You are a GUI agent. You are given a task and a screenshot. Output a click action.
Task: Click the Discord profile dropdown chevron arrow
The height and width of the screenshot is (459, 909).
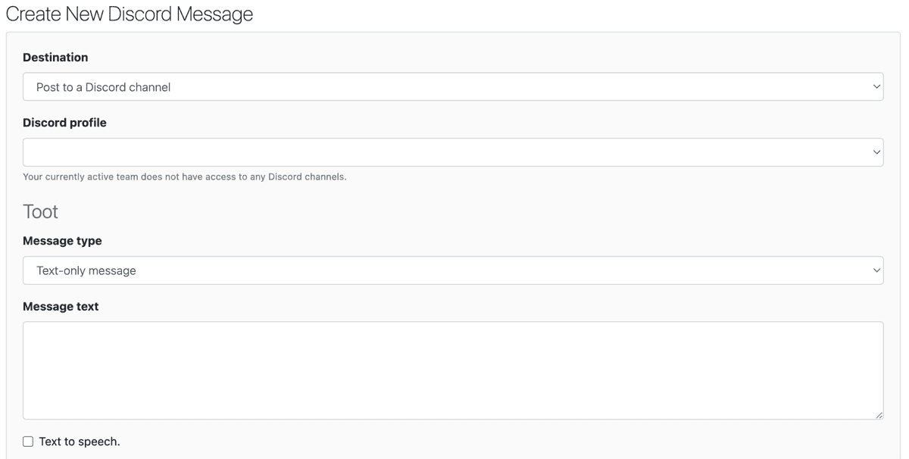coord(876,152)
